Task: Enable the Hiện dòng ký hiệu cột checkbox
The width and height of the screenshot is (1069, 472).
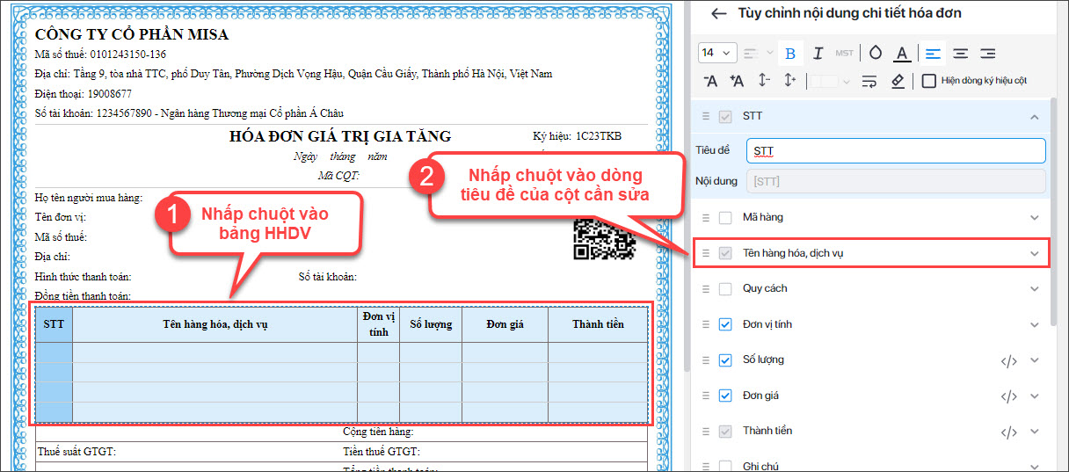Action: (x=928, y=81)
